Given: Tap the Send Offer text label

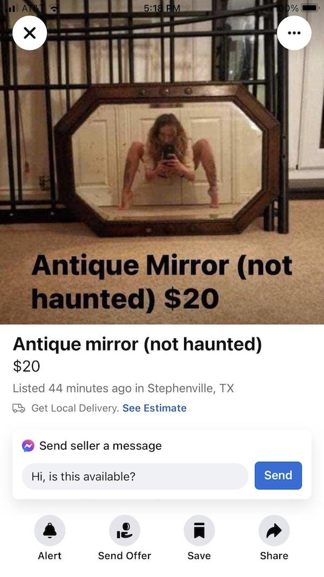Looking at the screenshot, I should click(125, 556).
